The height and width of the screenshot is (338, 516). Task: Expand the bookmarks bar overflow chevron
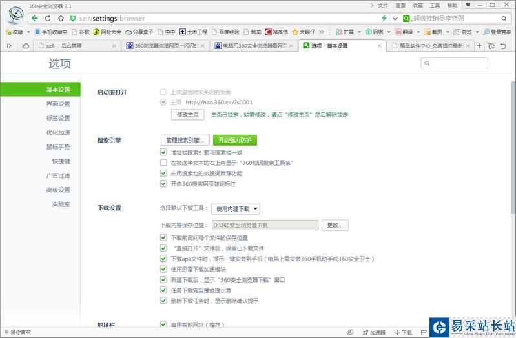point(322,32)
